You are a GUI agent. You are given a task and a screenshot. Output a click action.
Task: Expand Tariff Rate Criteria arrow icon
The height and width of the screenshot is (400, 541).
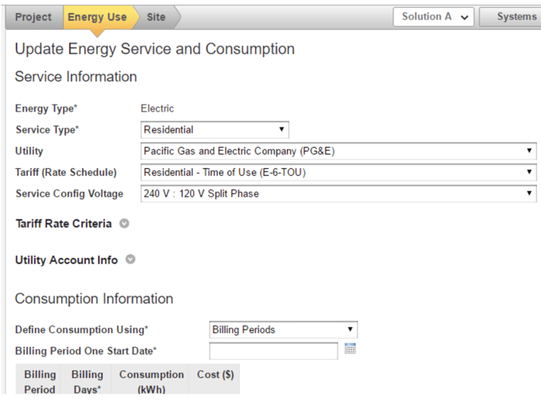(124, 224)
